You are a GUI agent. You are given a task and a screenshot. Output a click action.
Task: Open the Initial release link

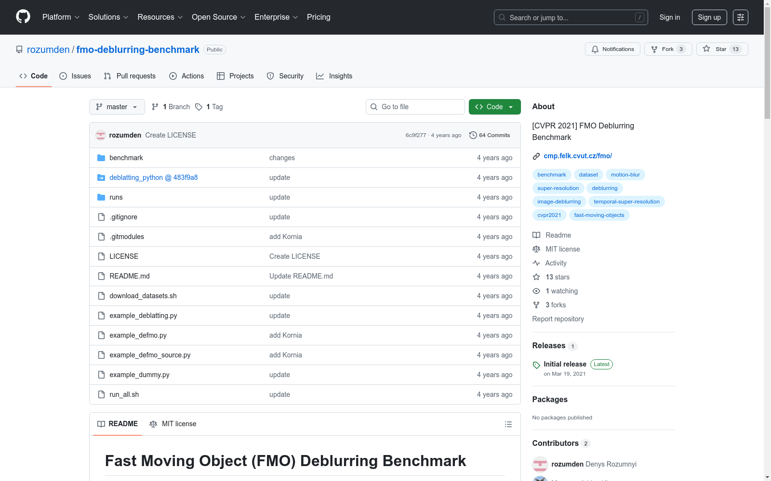565,364
